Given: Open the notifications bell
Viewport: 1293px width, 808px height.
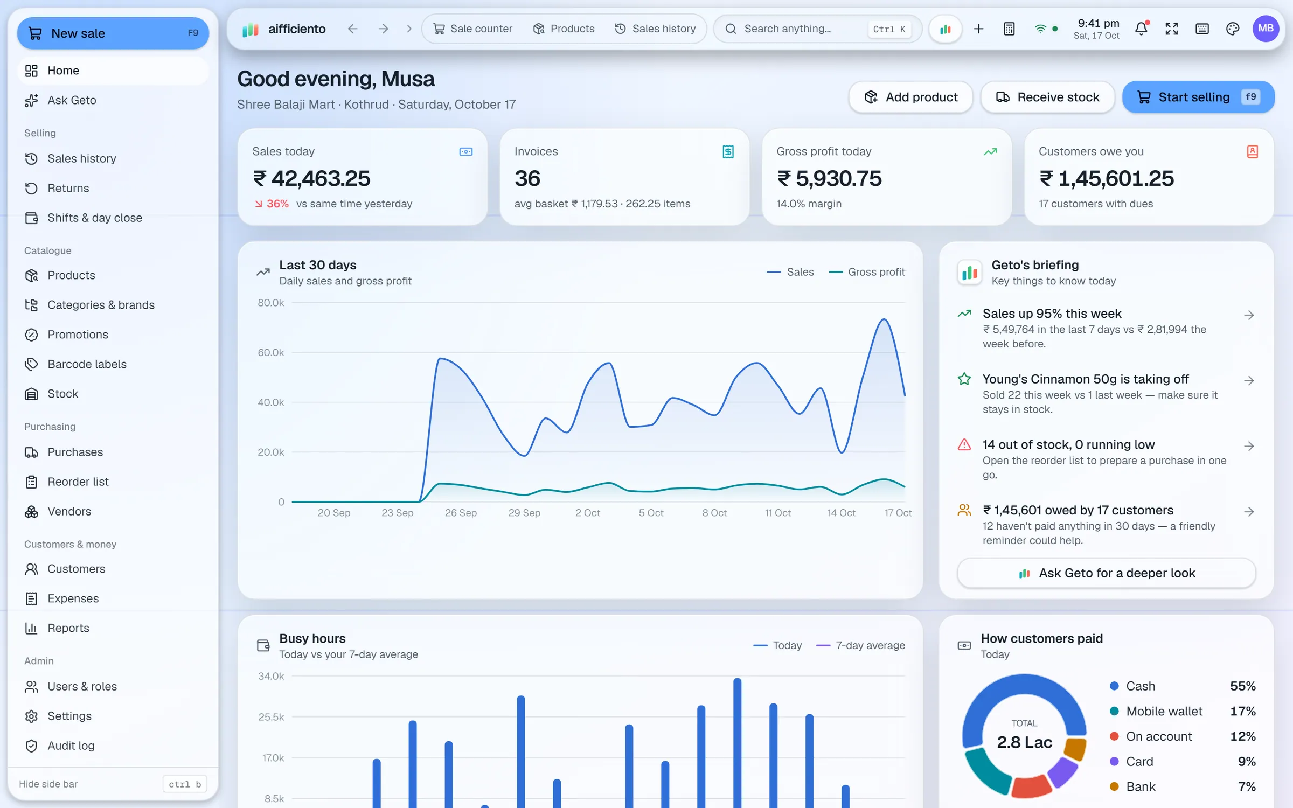Looking at the screenshot, I should click(x=1141, y=29).
